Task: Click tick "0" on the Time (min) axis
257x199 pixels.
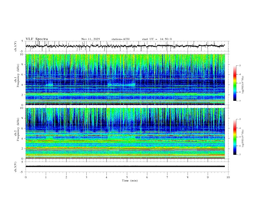Action: click(x=26, y=177)
